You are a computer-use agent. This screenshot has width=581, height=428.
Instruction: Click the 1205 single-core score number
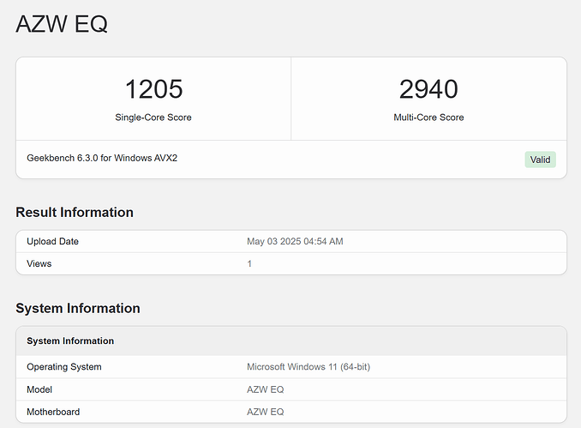point(153,89)
